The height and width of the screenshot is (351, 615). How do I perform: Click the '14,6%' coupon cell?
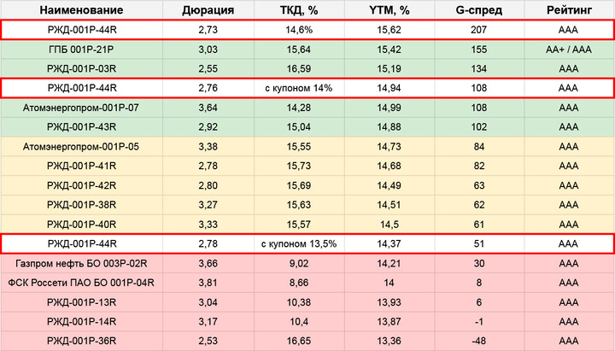299,30
